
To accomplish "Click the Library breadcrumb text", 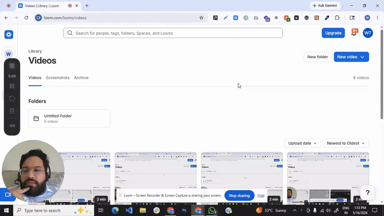I will (35, 51).
